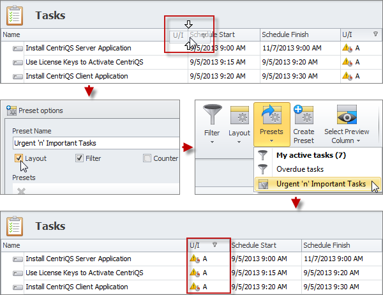383x295 pixels.
Task: Select 'Install CentriQS Server Application' in lower grid
Action: click(79, 259)
